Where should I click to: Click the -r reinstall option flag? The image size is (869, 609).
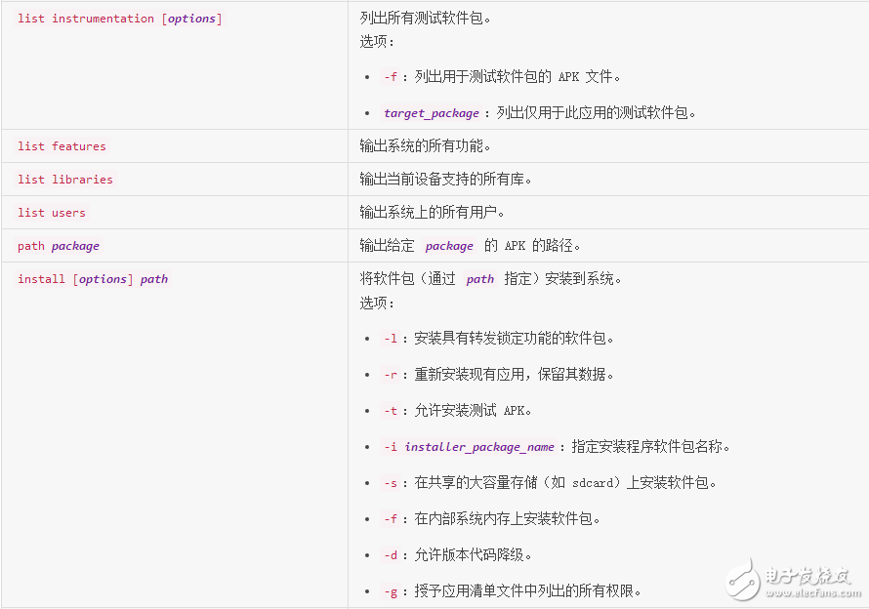(x=391, y=375)
